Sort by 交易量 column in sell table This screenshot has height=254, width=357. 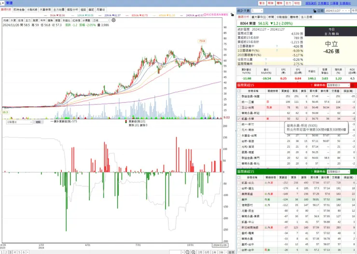pyautogui.click(x=336, y=177)
